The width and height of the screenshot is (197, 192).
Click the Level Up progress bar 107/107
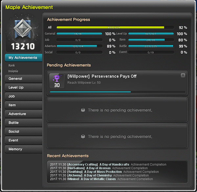click(x=151, y=34)
